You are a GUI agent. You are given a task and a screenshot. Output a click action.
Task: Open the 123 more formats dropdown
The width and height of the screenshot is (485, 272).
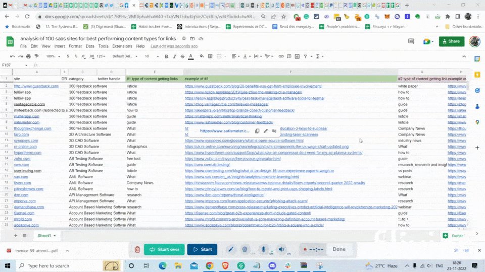coord(101,56)
